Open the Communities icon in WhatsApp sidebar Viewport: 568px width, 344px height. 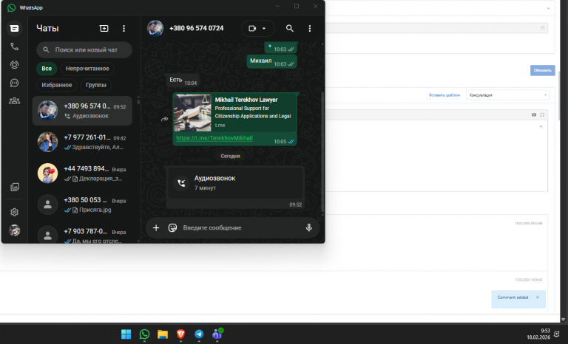click(x=14, y=101)
